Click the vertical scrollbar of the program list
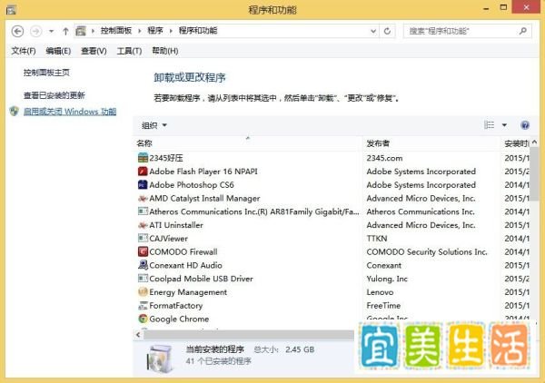Screen dimensions: 545x383 click(534, 173)
